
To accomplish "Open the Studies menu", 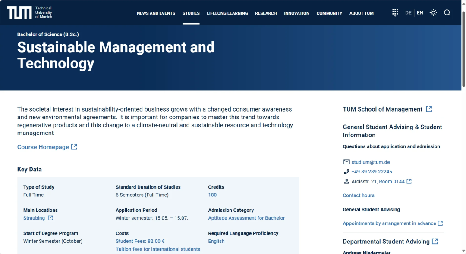I will pyautogui.click(x=191, y=13).
